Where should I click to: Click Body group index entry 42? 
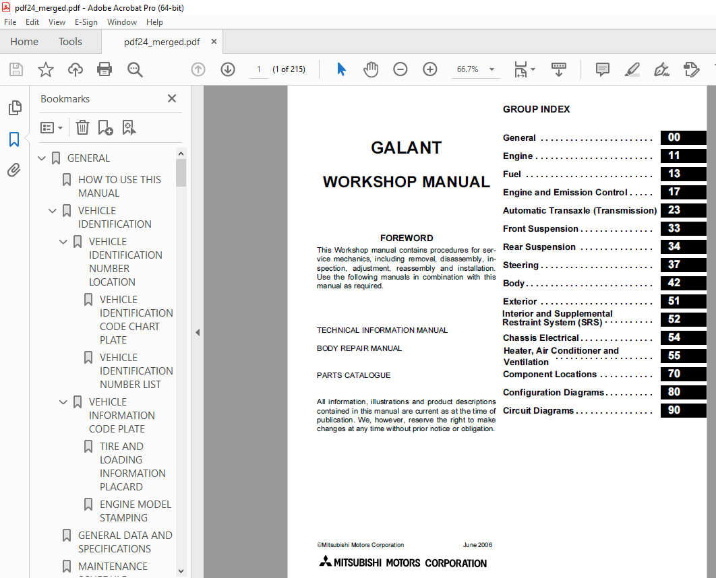point(604,283)
